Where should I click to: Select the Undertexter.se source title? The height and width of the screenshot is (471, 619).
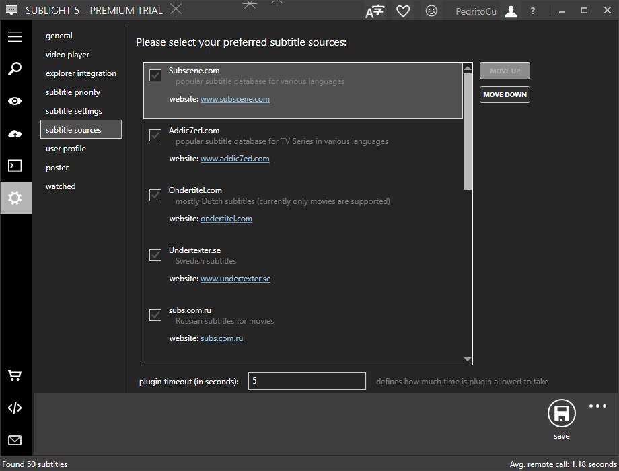194,250
